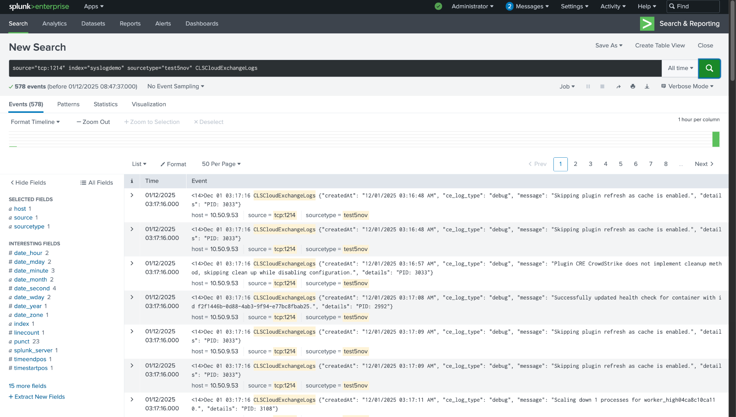This screenshot has width=736, height=417.
Task: Expand the Scaling down processes event
Action: [132, 399]
